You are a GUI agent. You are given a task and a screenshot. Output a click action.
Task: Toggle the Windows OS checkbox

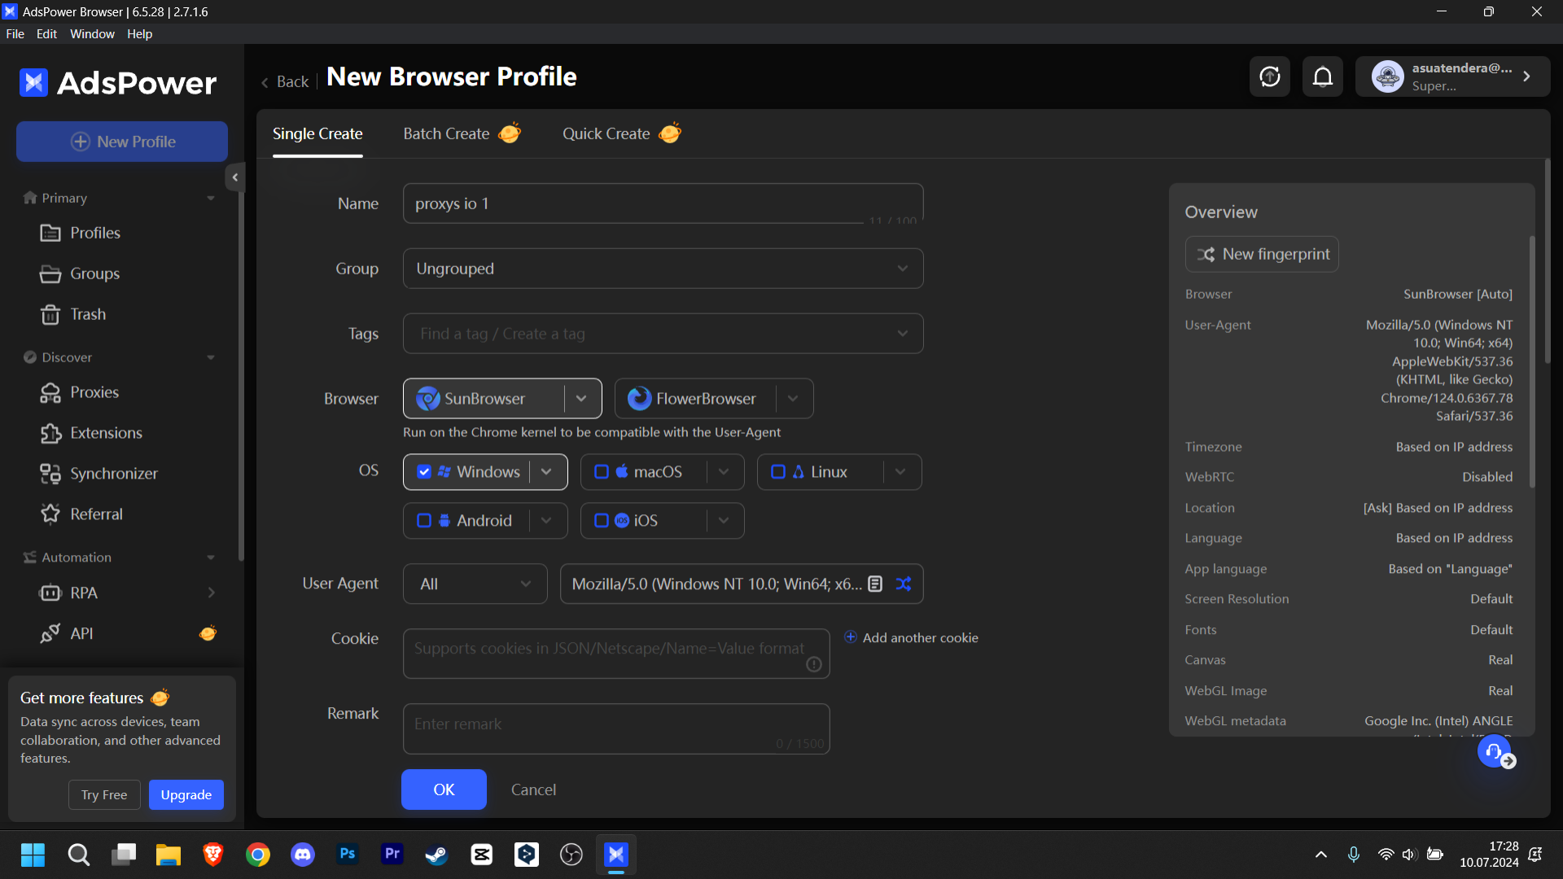point(424,472)
